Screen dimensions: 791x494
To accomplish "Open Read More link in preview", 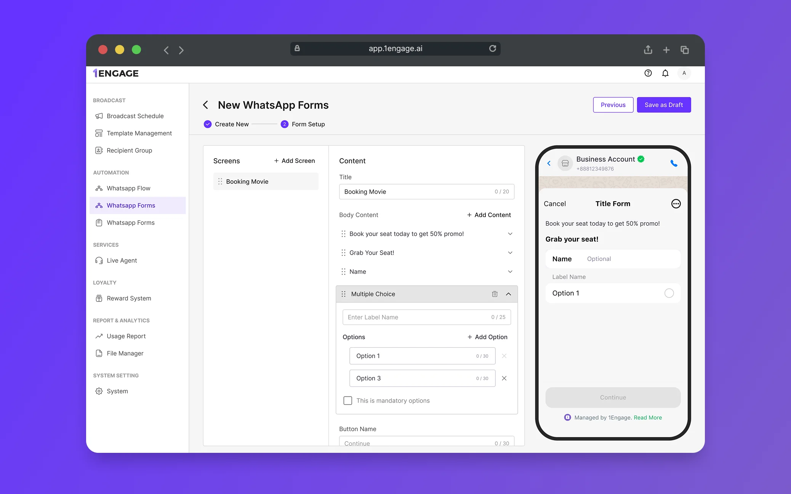I will pos(648,417).
